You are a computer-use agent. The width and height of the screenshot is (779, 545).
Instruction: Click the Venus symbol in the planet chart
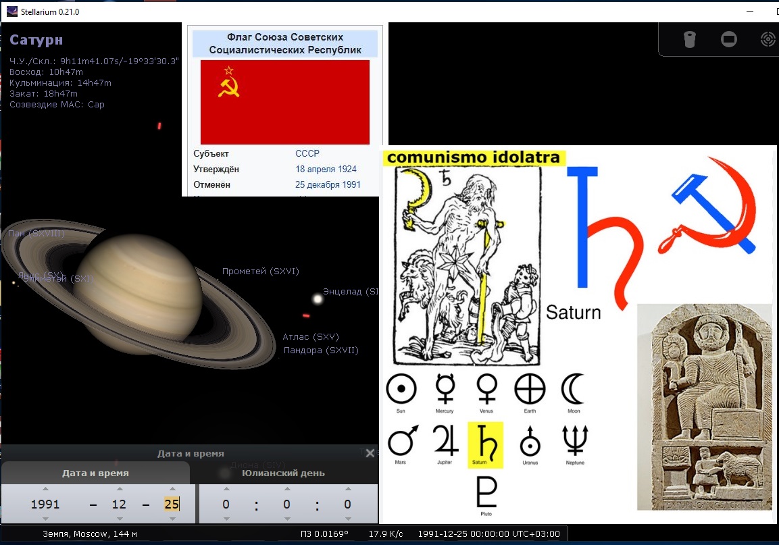pos(487,389)
